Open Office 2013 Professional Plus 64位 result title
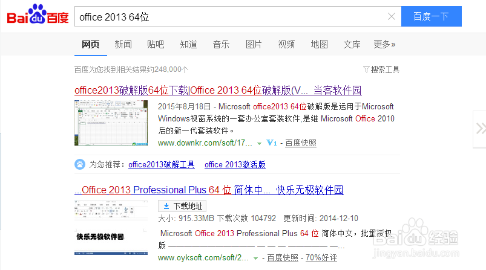The image size is (486, 270). 209,190
